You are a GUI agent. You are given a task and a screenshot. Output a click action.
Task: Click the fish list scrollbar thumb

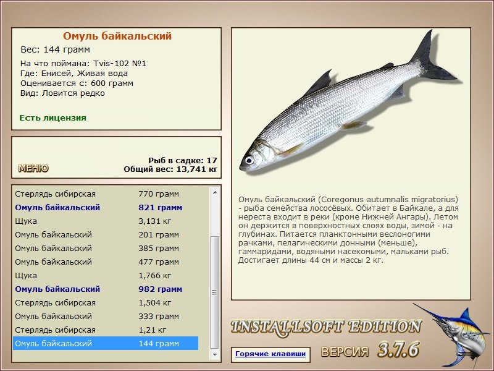215,292
